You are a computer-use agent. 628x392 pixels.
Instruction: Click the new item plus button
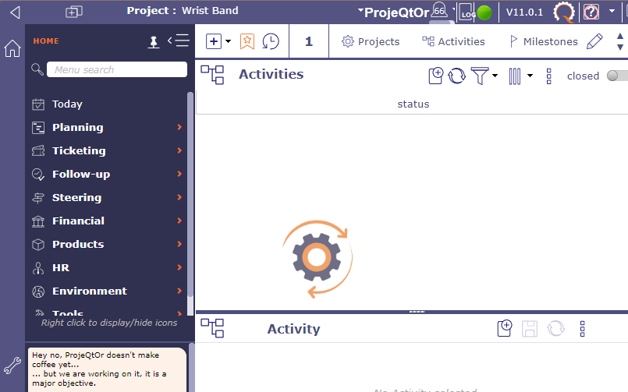(214, 41)
